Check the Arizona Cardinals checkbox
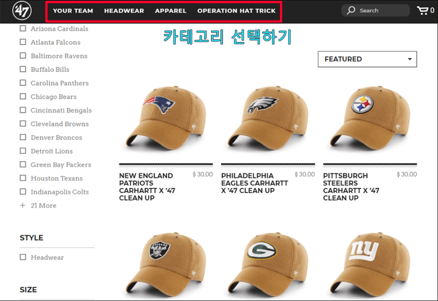438x301 pixels. [x=23, y=29]
